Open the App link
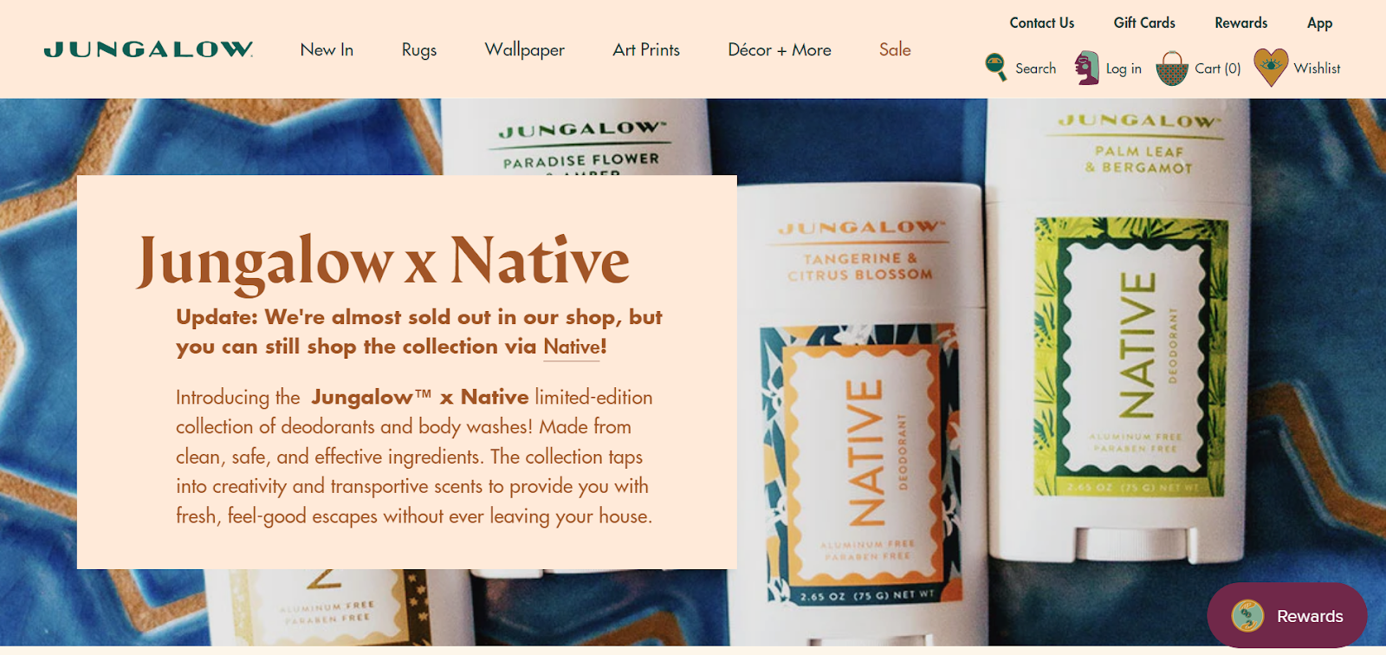 1319,23
